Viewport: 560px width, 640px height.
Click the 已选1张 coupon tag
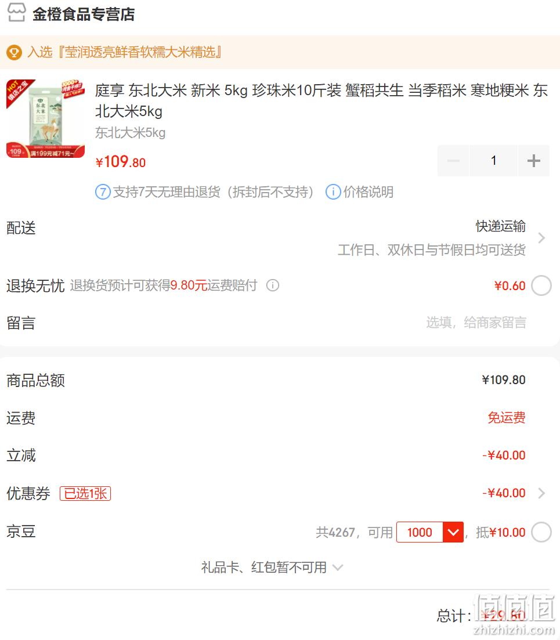click(85, 493)
